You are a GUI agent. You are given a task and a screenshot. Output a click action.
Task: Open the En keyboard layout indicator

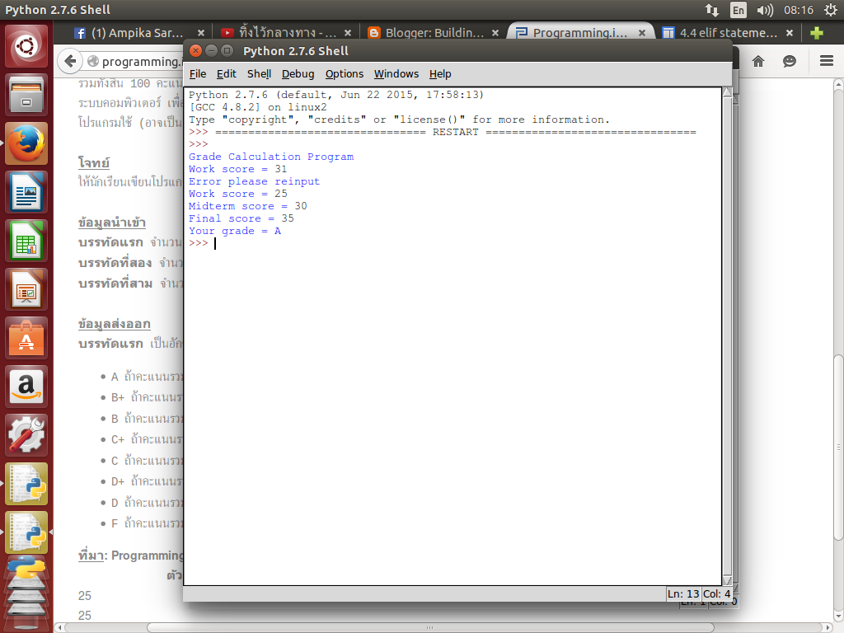738,10
